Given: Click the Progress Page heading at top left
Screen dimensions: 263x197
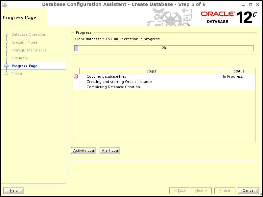Looking at the screenshot, I should click(19, 18).
